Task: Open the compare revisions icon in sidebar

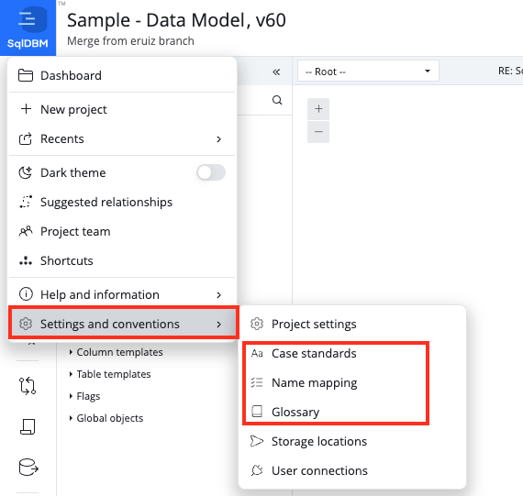Action: 28,386
